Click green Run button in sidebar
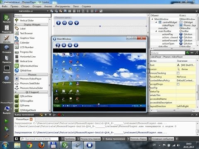 click(x=6, y=121)
